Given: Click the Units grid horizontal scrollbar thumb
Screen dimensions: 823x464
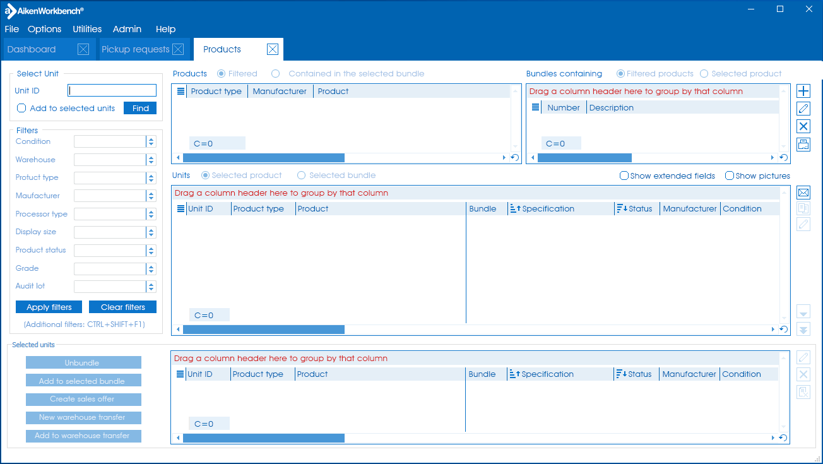Looking at the screenshot, I should (x=264, y=330).
